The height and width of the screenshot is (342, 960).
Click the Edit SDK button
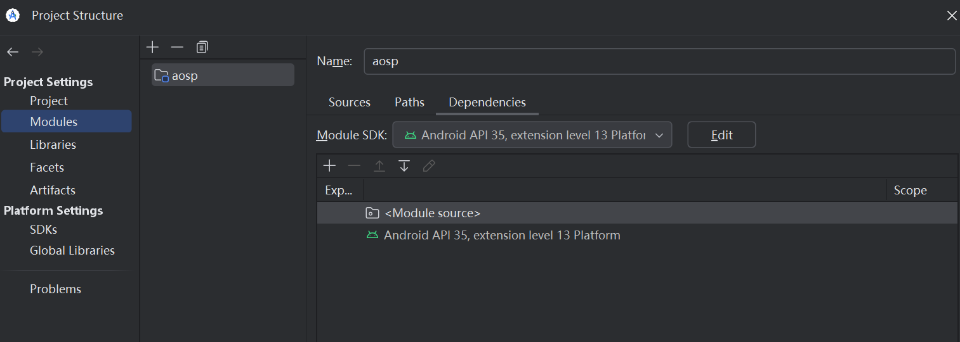pyautogui.click(x=721, y=135)
